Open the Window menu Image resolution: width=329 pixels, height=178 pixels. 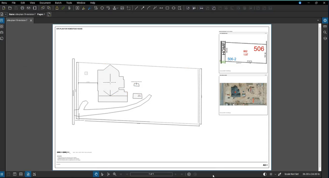click(81, 3)
